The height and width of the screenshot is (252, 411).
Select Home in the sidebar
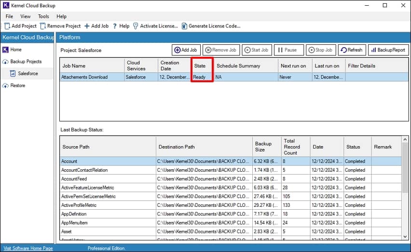(16, 50)
